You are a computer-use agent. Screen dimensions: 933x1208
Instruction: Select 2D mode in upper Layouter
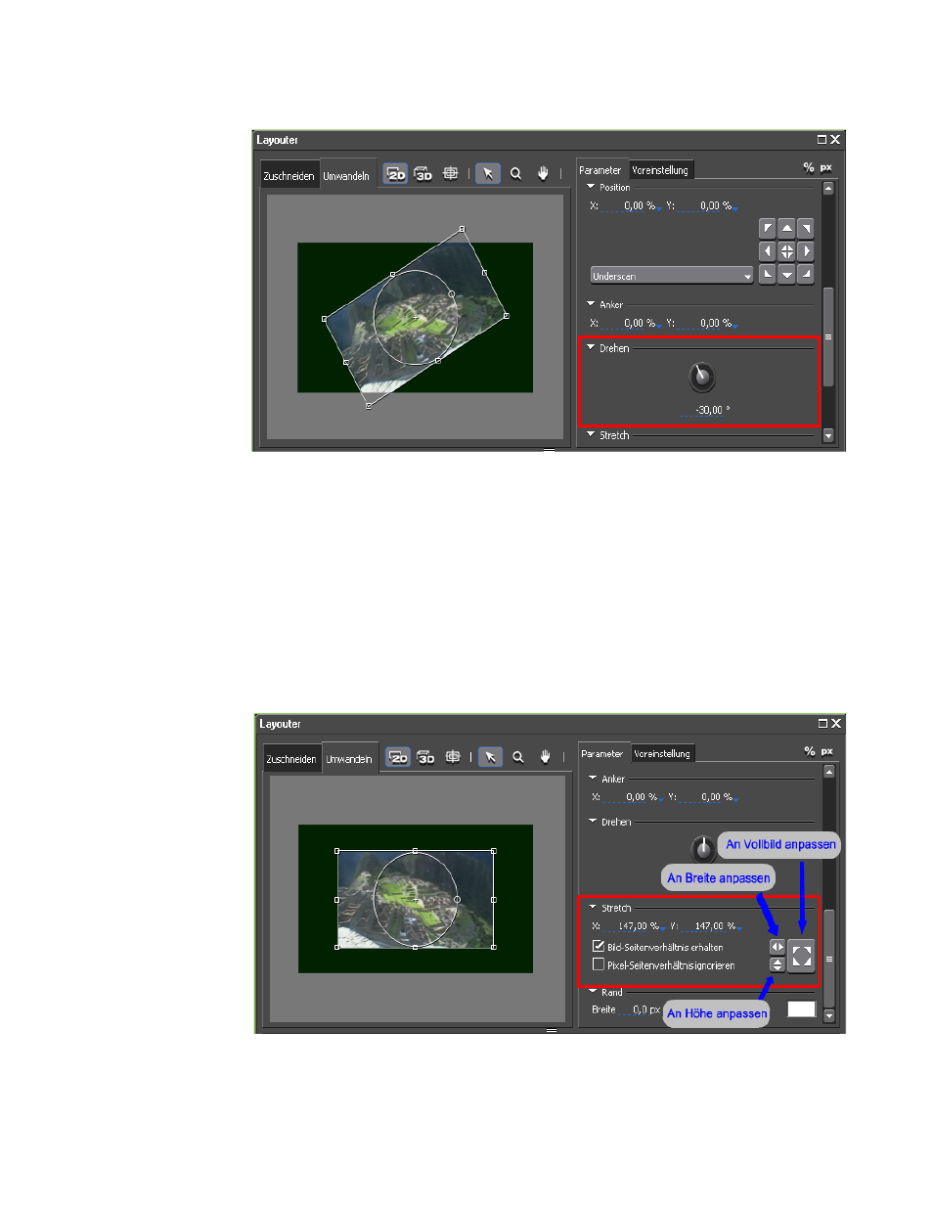click(x=395, y=174)
